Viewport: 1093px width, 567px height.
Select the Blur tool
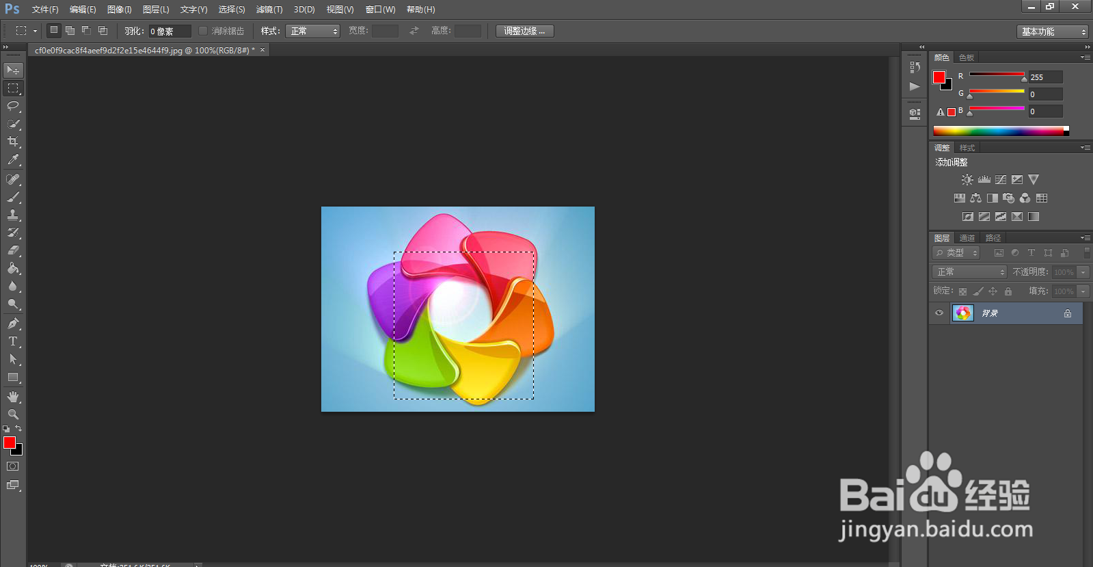13,286
